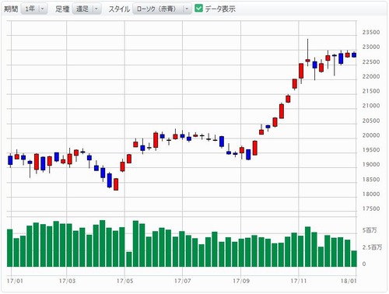This screenshot has width=389, height=294.
Task: Click the 17/11 date axis label
Action: click(299, 281)
